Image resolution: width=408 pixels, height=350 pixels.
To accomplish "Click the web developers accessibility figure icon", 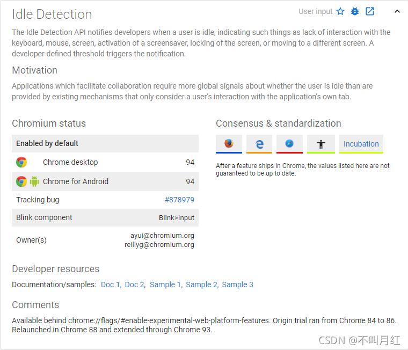I will pos(321,144).
